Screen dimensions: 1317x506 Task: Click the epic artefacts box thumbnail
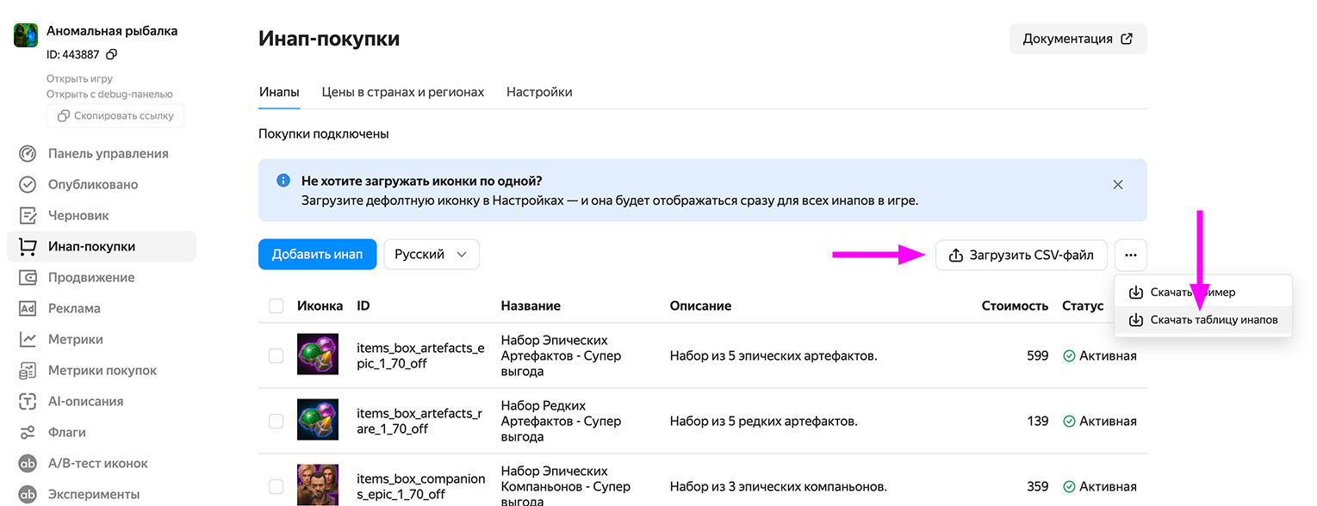[318, 355]
